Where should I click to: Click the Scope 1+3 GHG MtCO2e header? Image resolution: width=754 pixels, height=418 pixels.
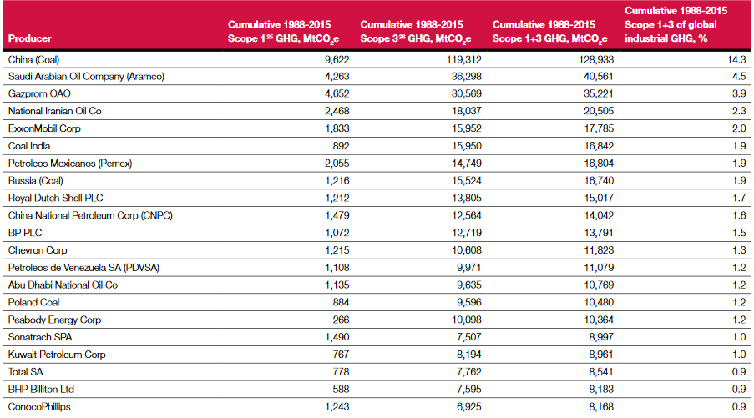coord(549,32)
